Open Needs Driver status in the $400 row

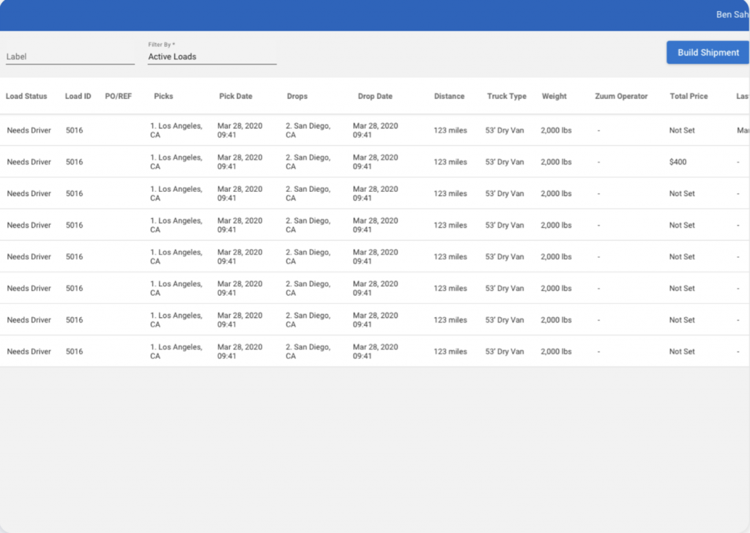pos(29,162)
